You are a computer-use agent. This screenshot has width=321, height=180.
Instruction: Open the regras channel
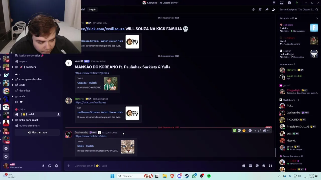37,61
